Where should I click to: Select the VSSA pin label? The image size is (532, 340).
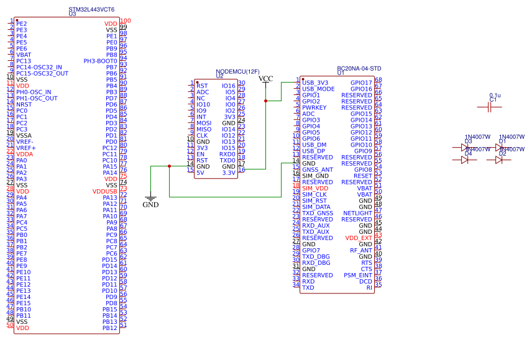[24, 135]
